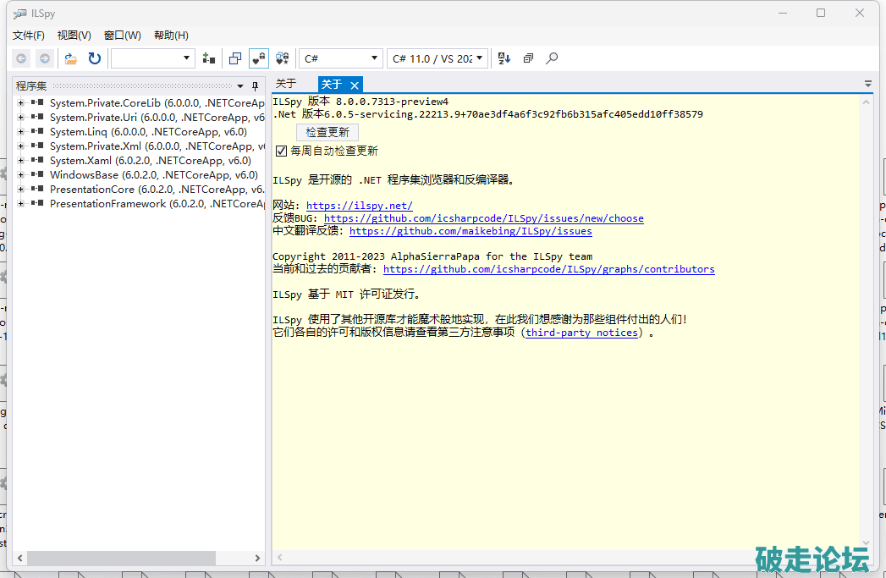Open the C# language dropdown
Viewport: 886px width, 578px height.
[341, 58]
